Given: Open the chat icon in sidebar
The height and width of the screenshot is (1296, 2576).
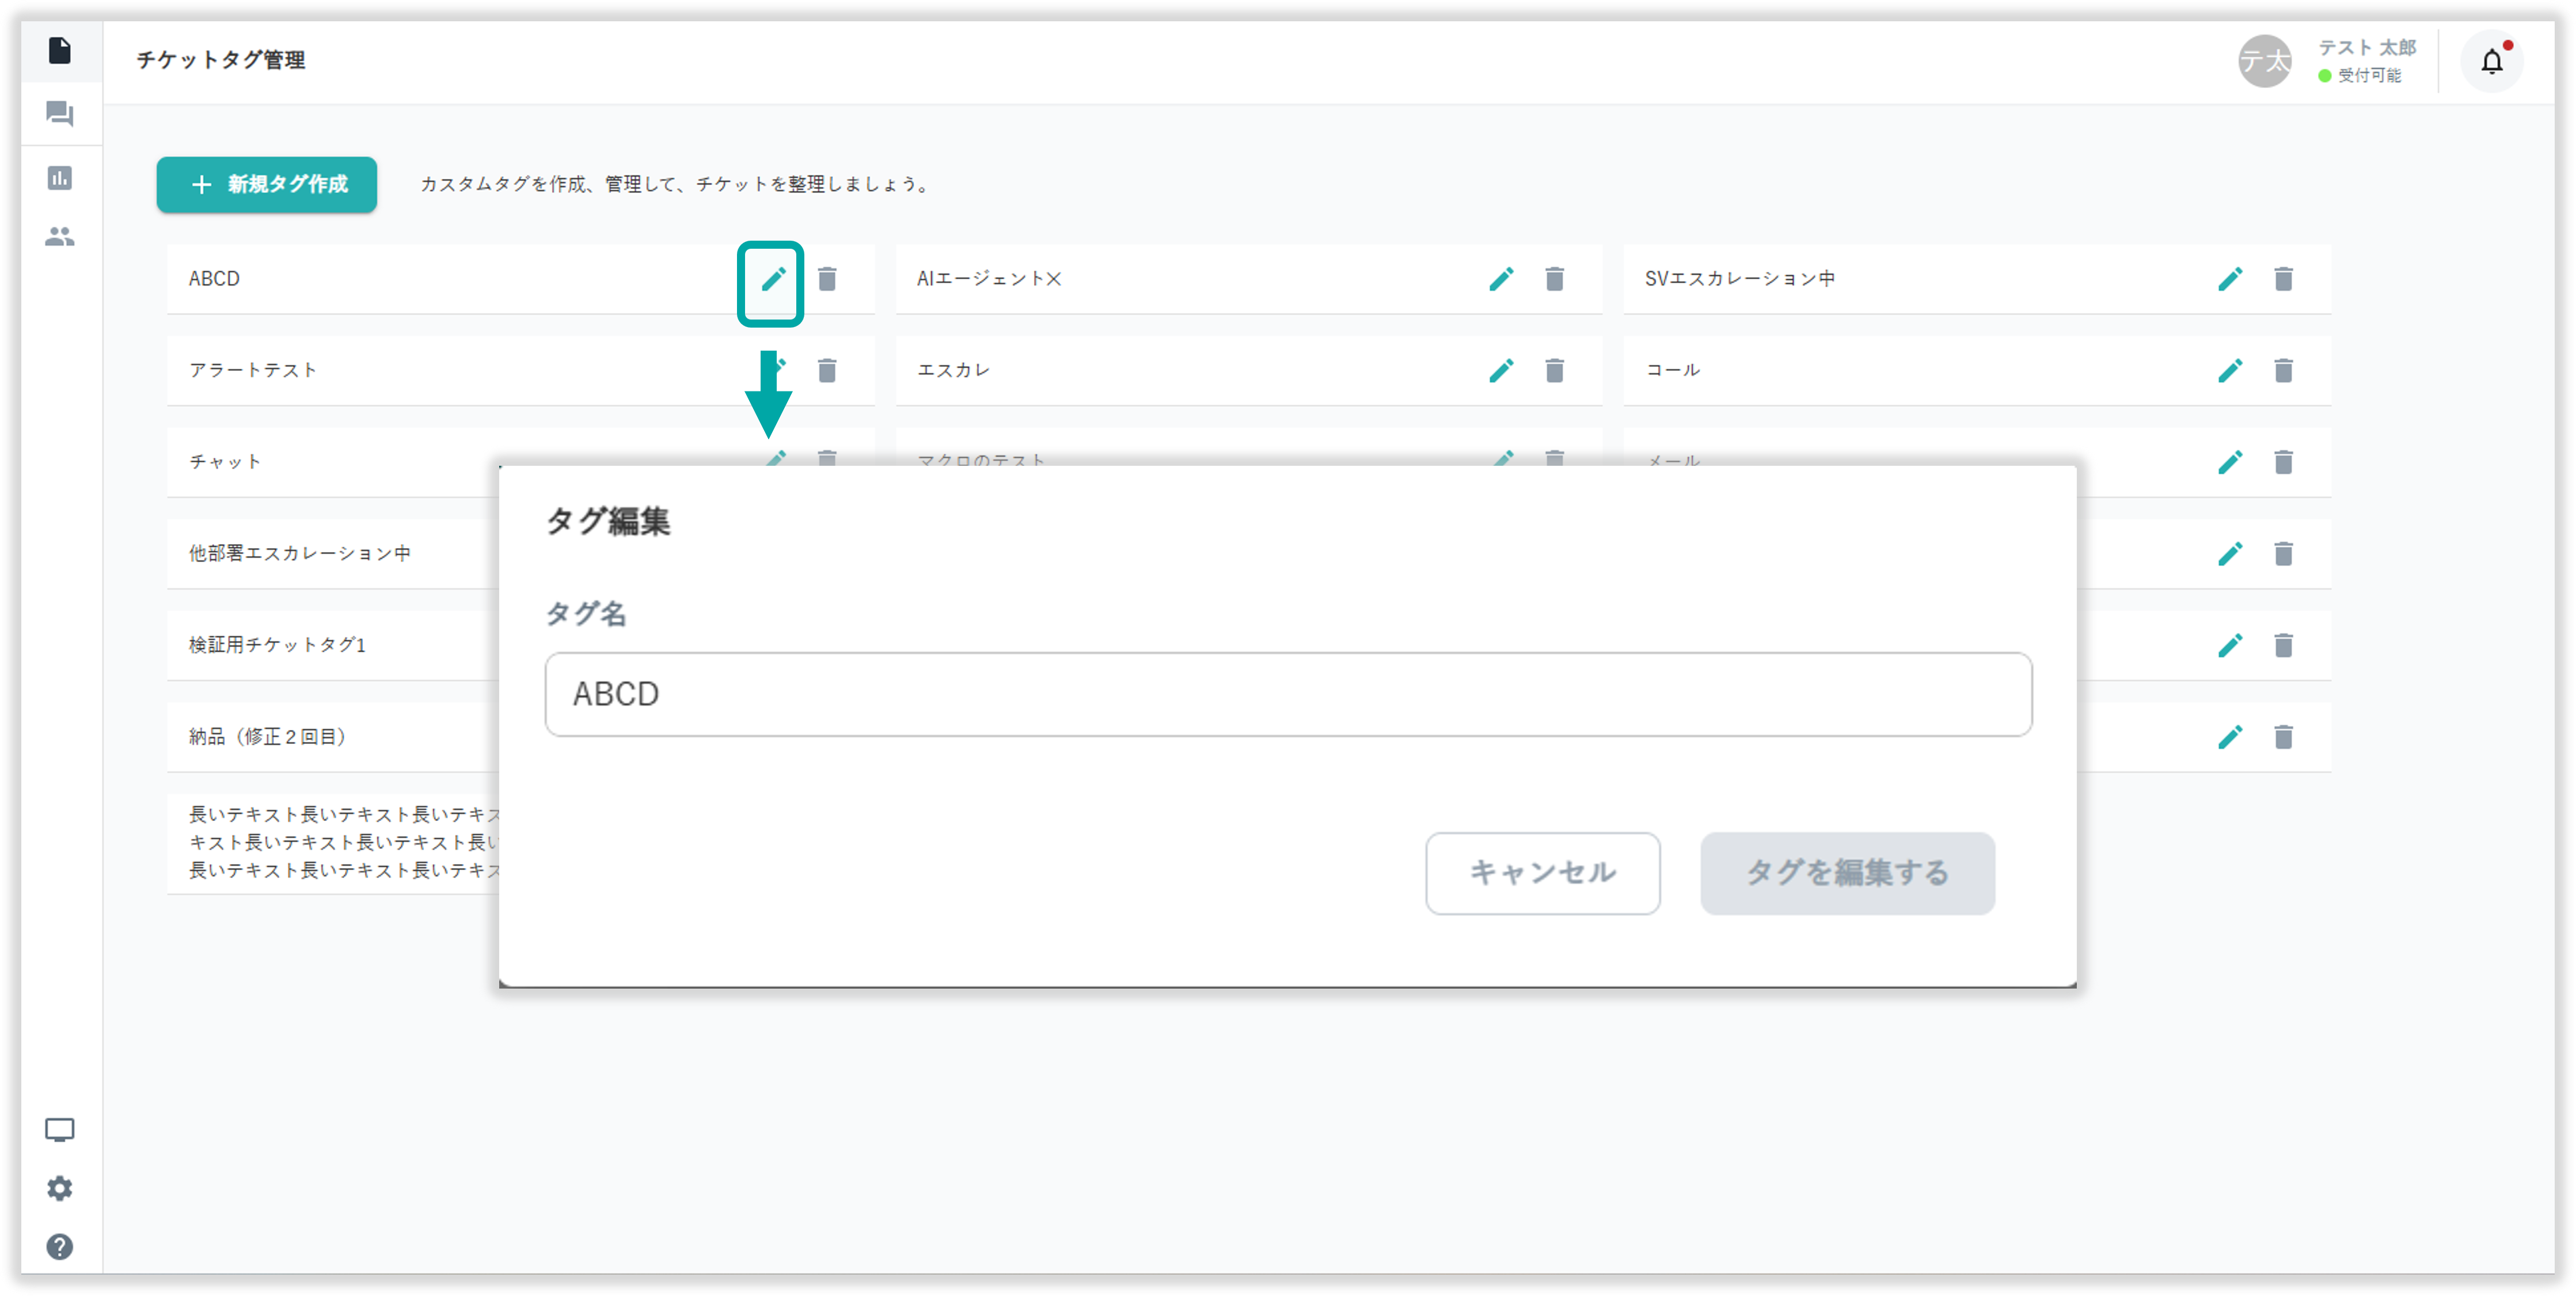Looking at the screenshot, I should click(60, 114).
